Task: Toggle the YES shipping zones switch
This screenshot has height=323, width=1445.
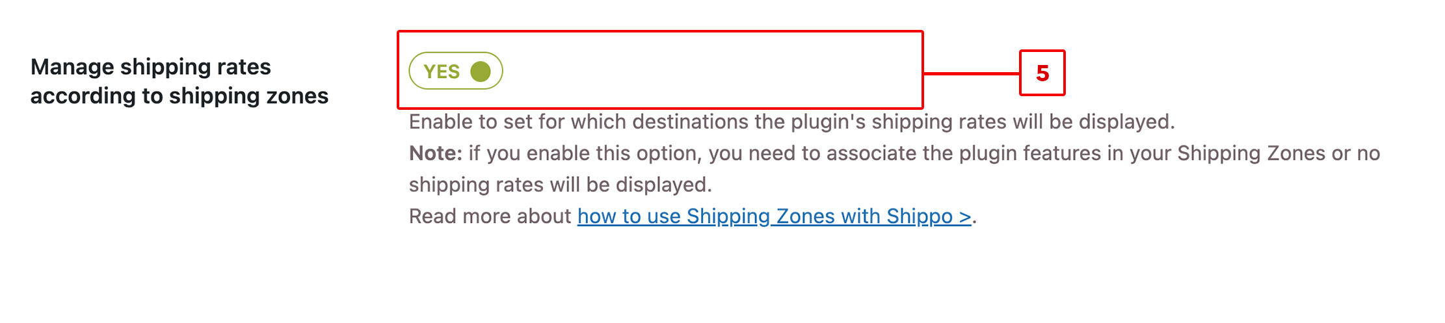Action: [455, 71]
